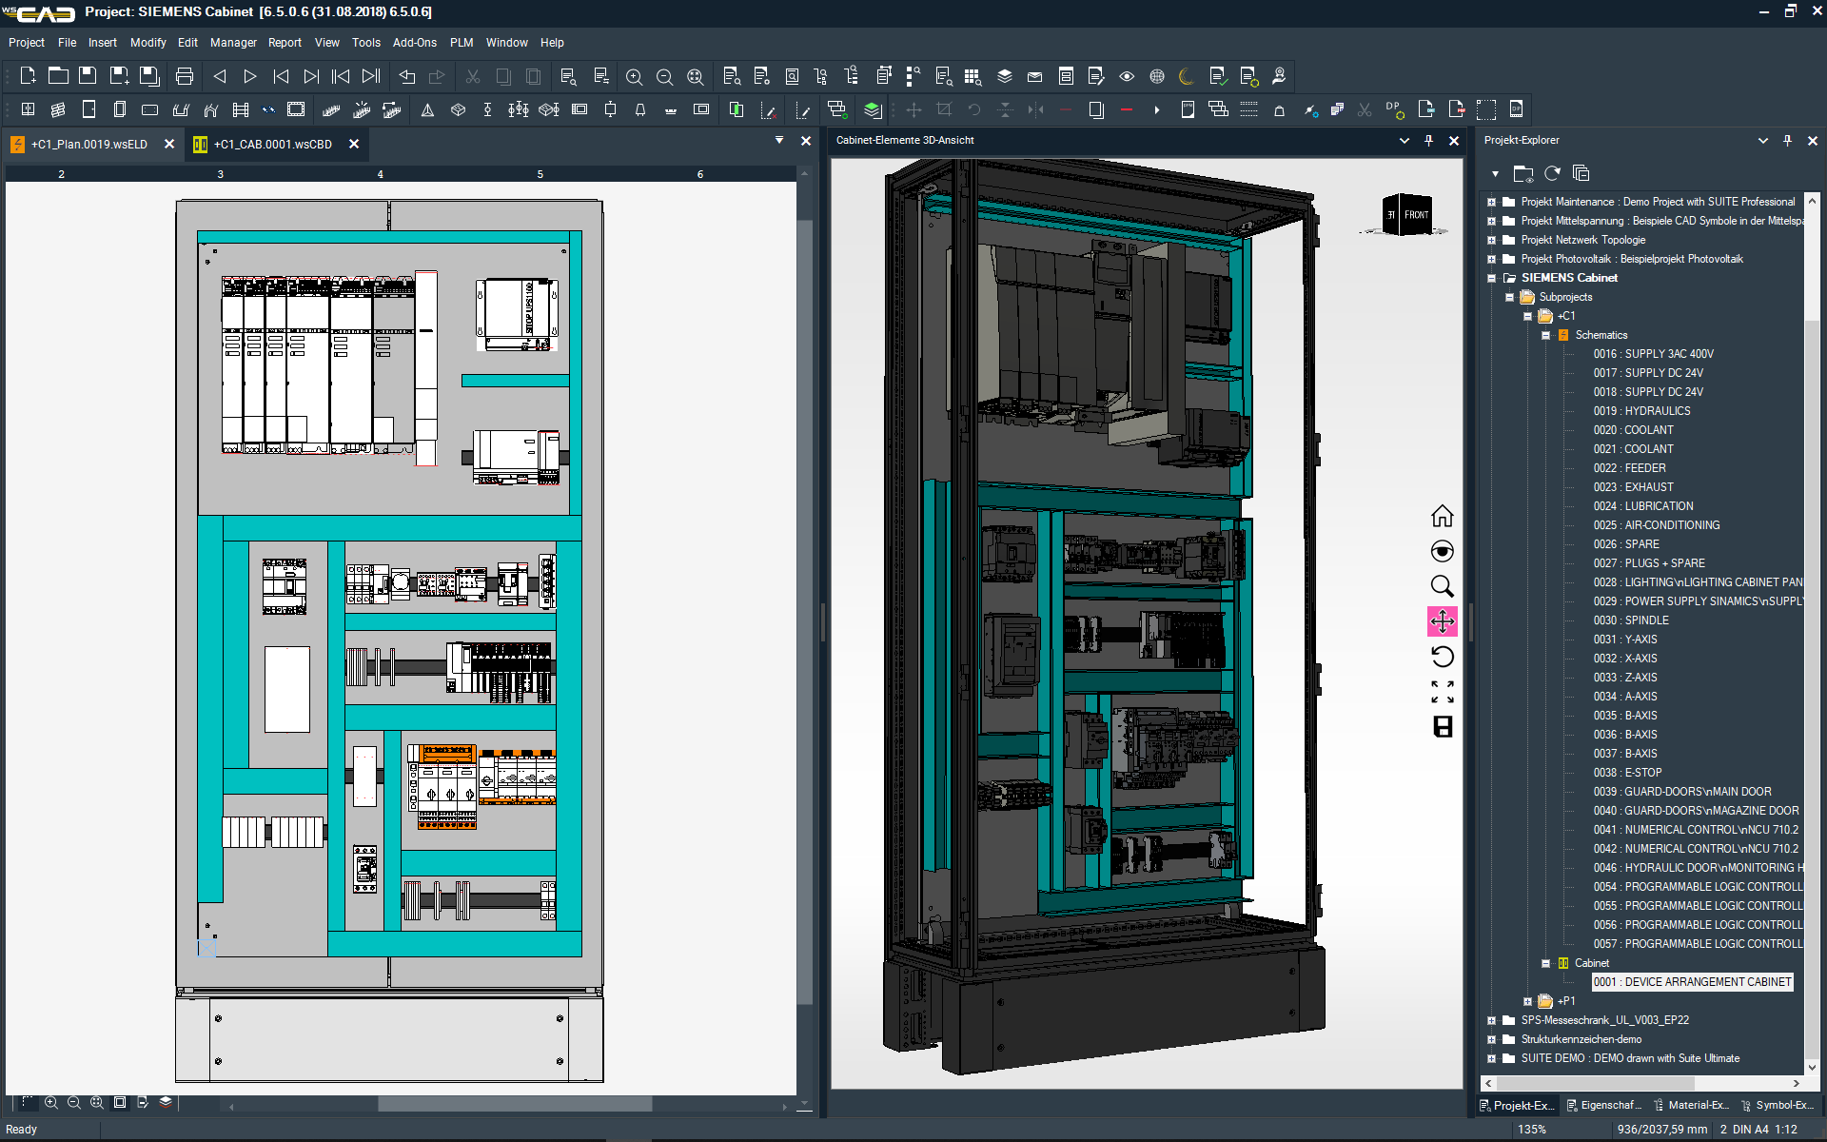The height and width of the screenshot is (1142, 1827).
Task: Click the Zoom In magnifier icon
Action: click(x=635, y=76)
